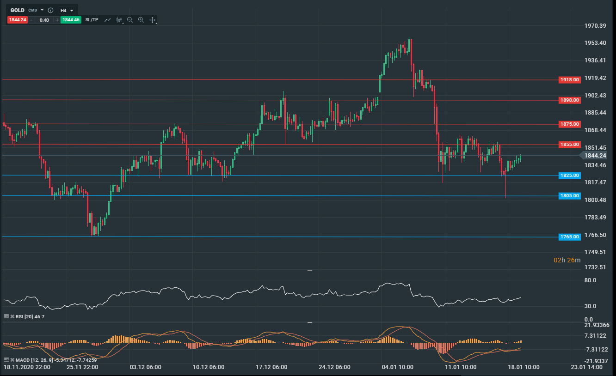Click the red sell price 1844.24

point(17,20)
